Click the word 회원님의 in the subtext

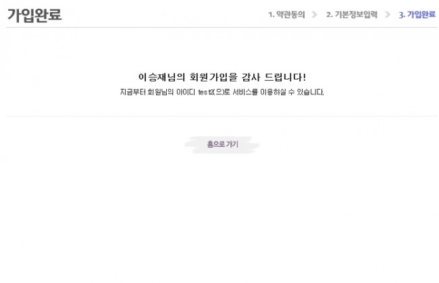[161, 92]
